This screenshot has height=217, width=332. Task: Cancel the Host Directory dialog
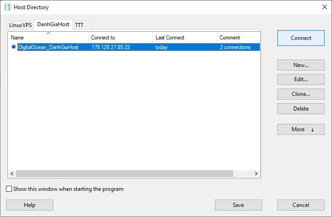tap(301, 205)
